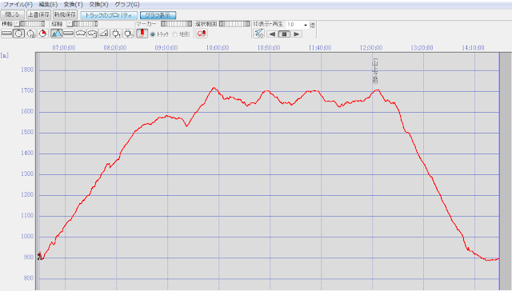This screenshot has width=512, height=291.
Task: Stop the track playback
Action: [x=284, y=34]
